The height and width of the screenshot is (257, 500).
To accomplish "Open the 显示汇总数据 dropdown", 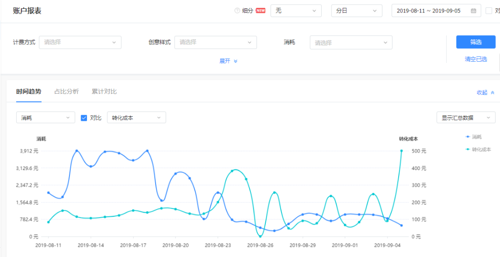I will 465,118.
